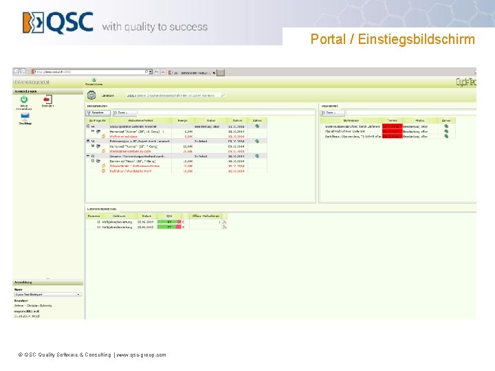Open a new browser tab
This screenshot has width=495, height=371.
[221, 73]
